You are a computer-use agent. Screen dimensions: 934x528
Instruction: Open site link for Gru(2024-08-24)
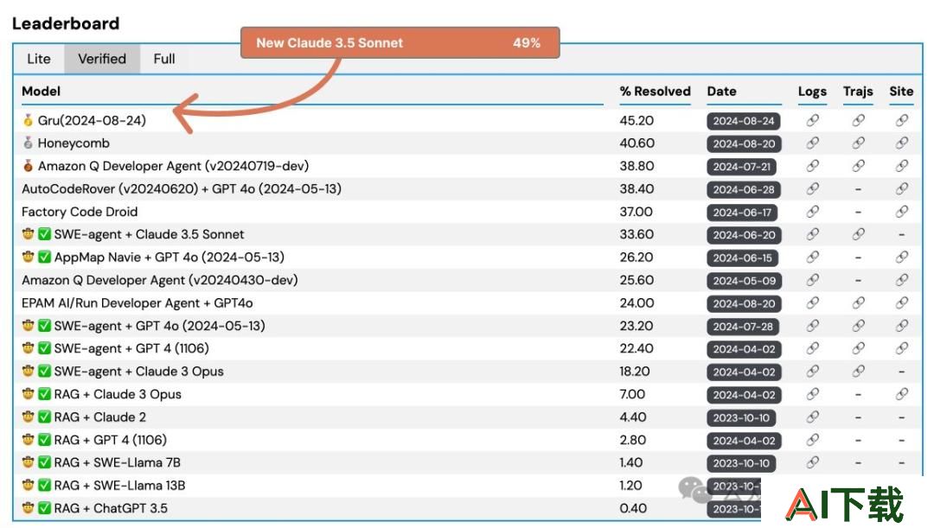902,121
